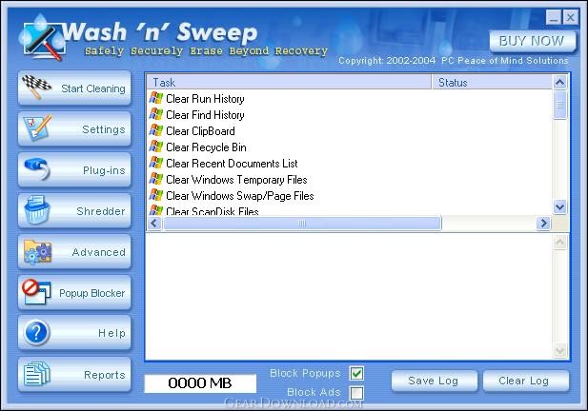
Task: Select the Clear Find History task
Action: (x=205, y=115)
